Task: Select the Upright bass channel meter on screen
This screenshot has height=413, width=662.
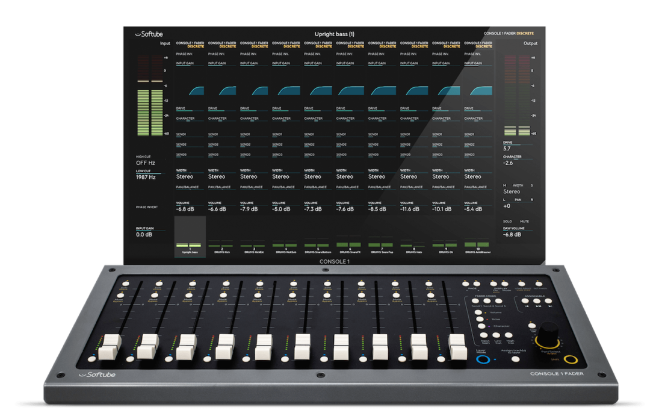Action: [x=190, y=237]
